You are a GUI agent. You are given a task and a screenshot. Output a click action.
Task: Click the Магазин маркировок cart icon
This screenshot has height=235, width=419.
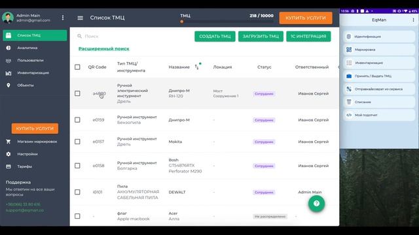pyautogui.click(x=9, y=142)
